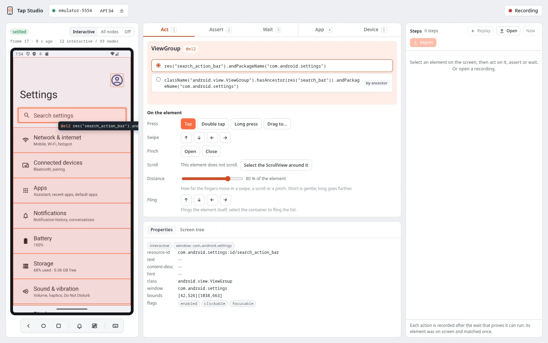Click the Double tap button

(213, 124)
